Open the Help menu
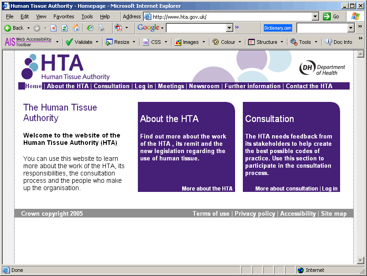The height and width of the screenshot is (276, 367). [x=105, y=16]
